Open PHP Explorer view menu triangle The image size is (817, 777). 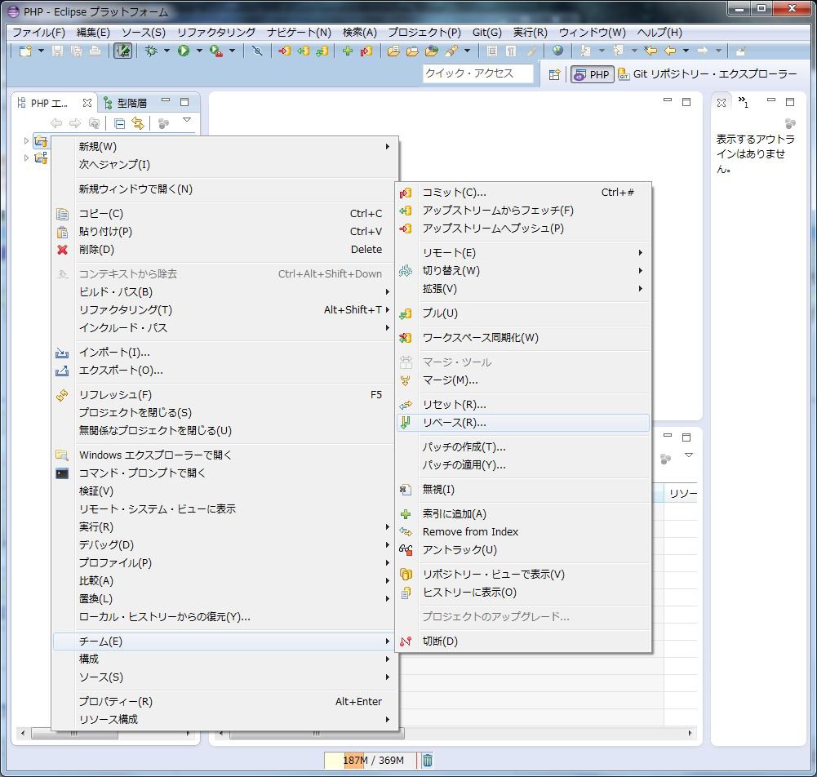(187, 120)
